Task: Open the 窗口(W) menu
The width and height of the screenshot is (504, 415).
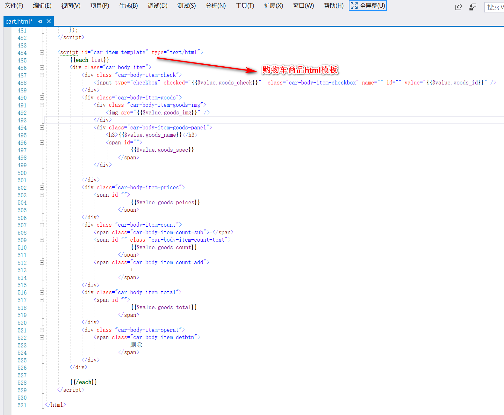Action: pos(303,6)
